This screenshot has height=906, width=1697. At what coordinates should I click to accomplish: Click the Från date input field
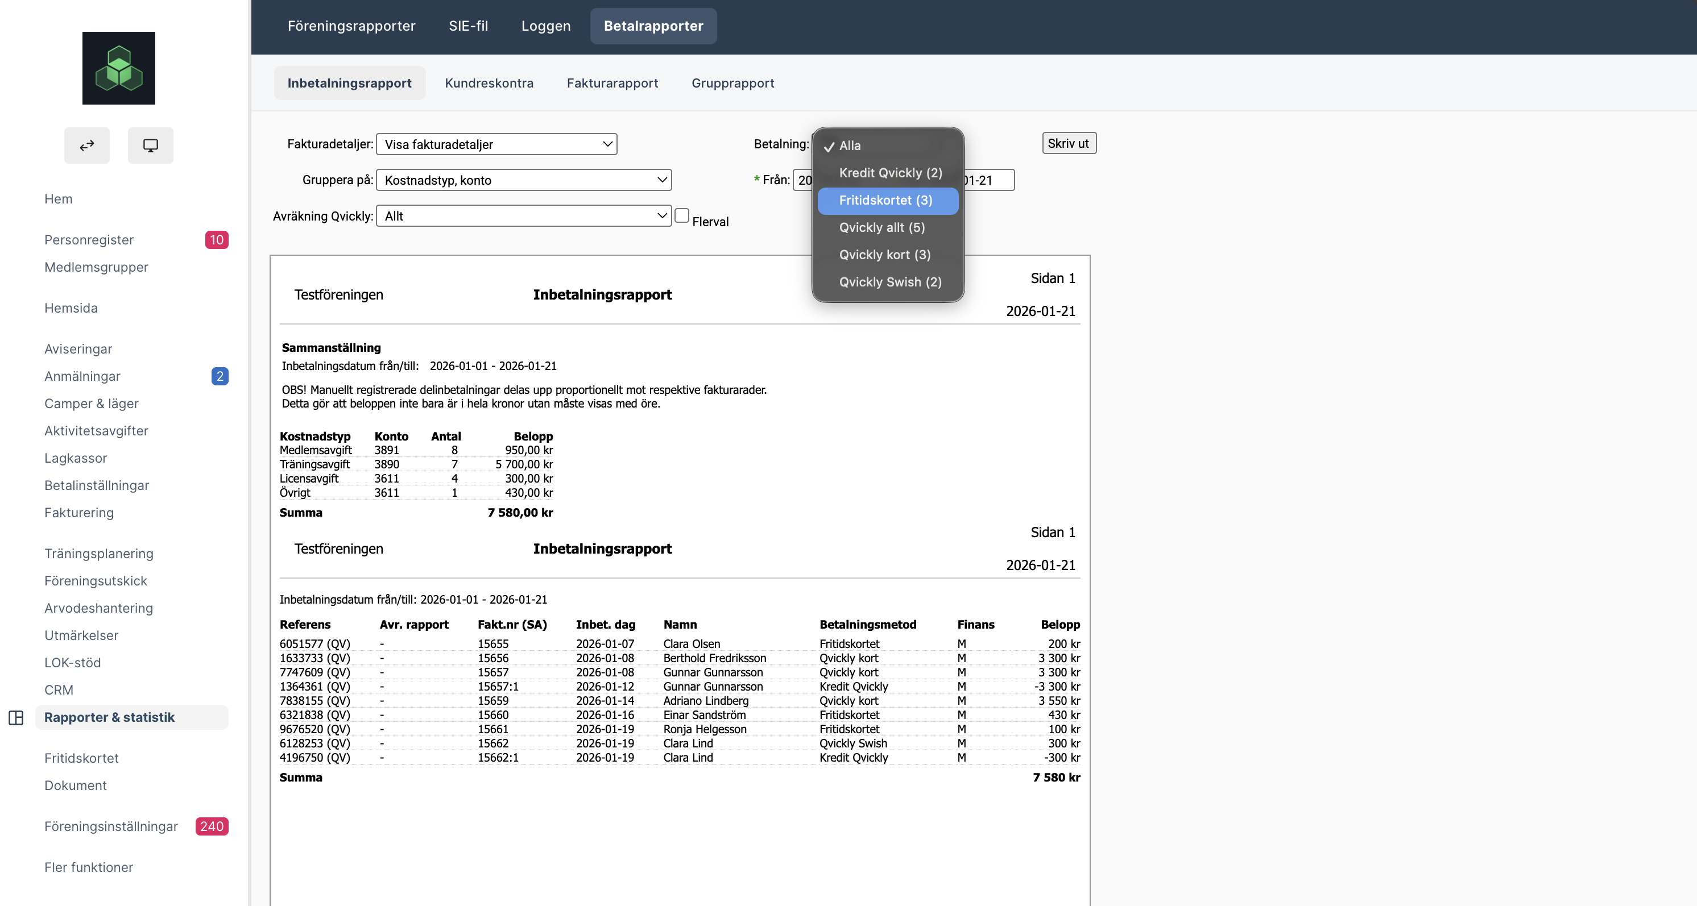(804, 180)
